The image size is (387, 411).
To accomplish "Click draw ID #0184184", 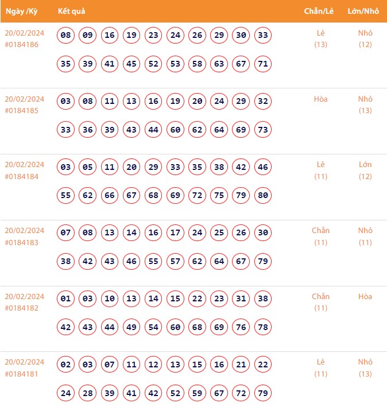I will click(x=22, y=177).
